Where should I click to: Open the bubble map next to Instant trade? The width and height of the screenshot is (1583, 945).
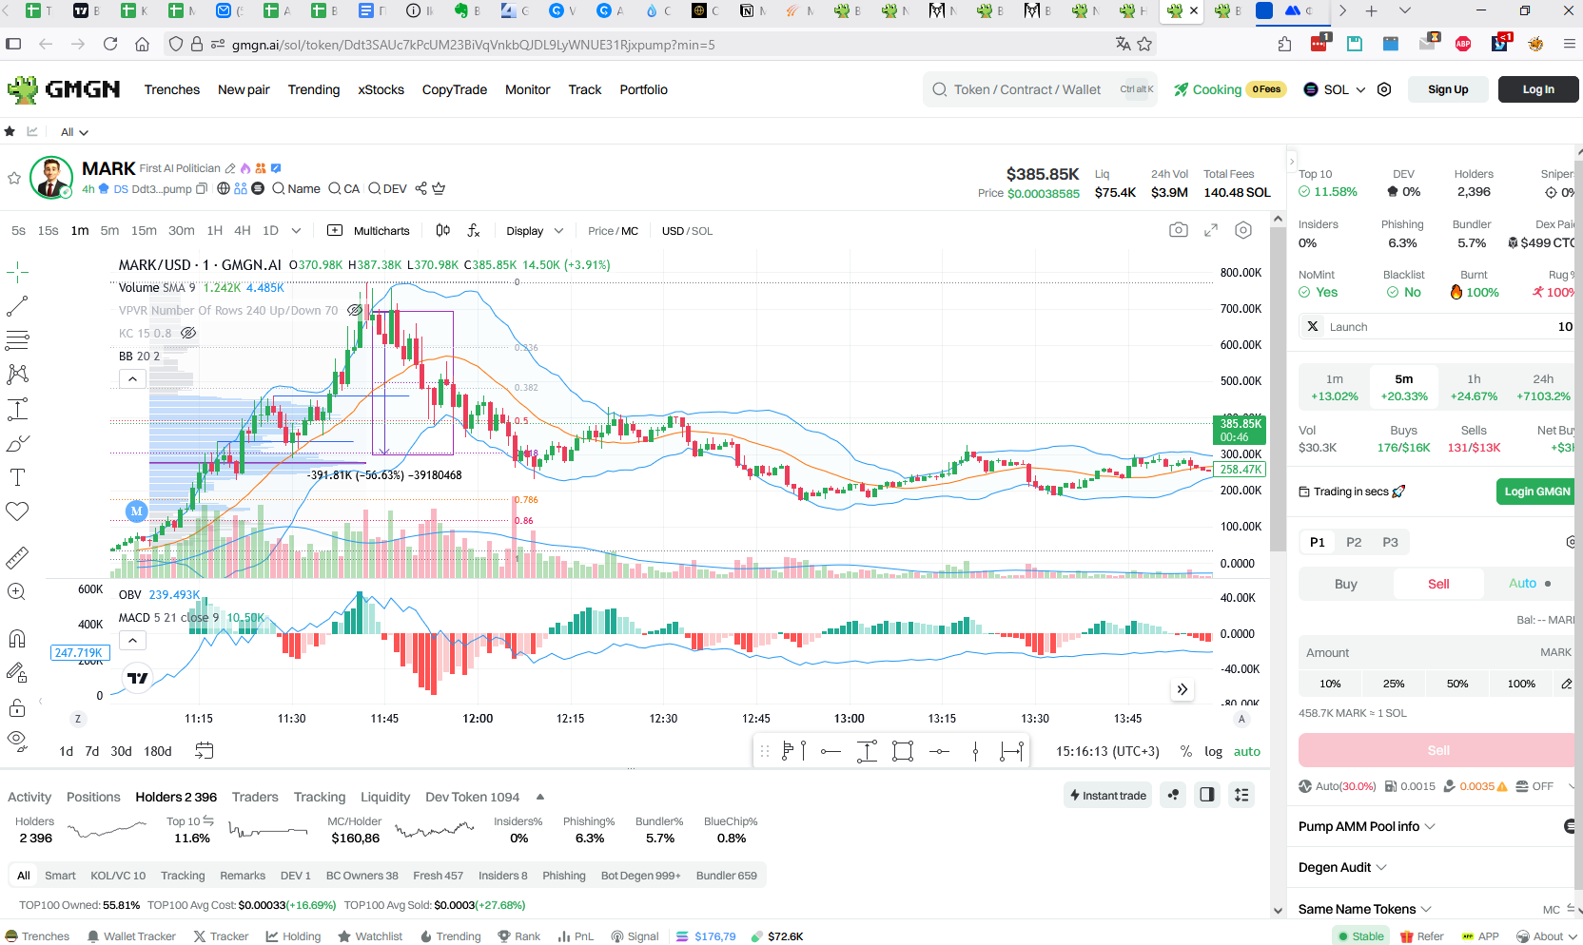(1174, 795)
